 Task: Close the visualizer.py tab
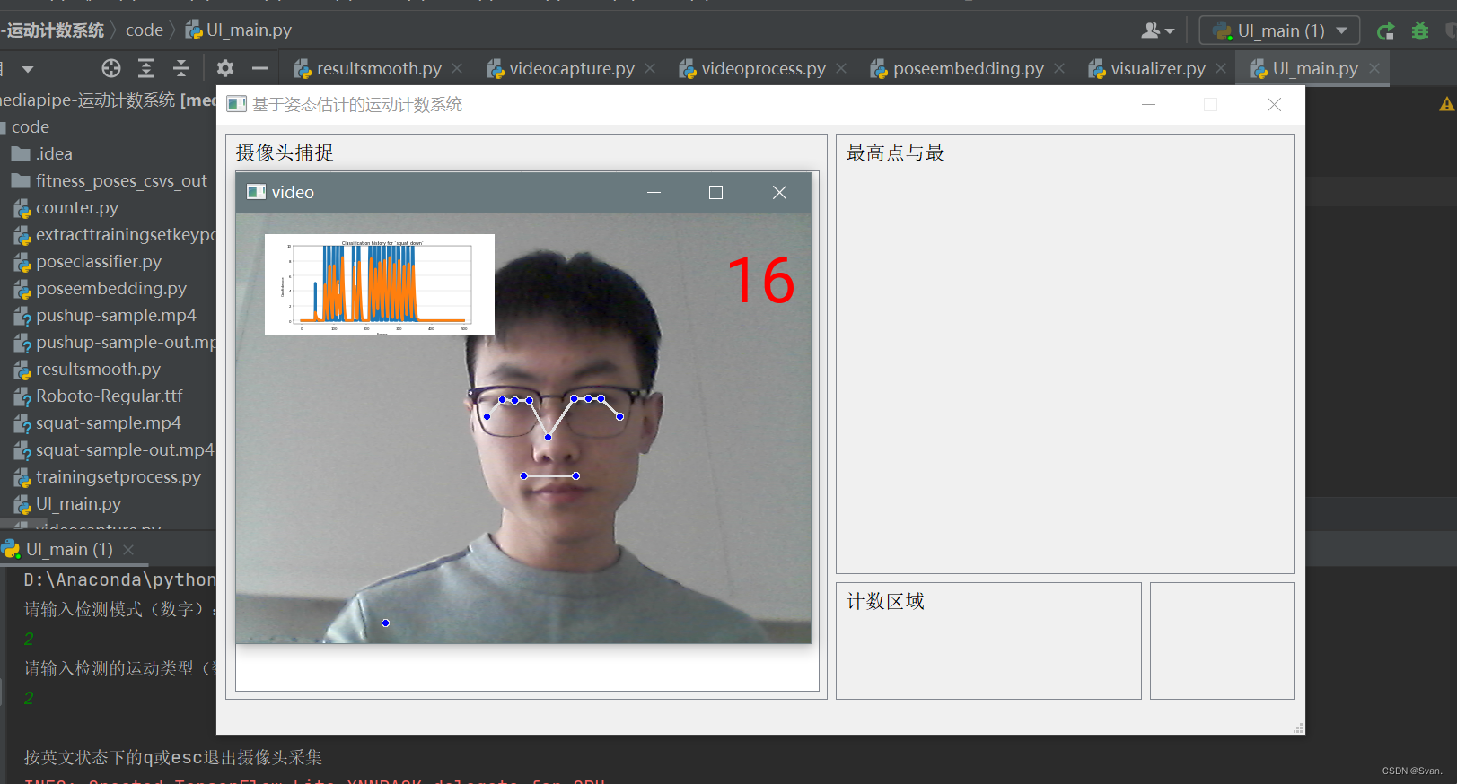point(1221,69)
